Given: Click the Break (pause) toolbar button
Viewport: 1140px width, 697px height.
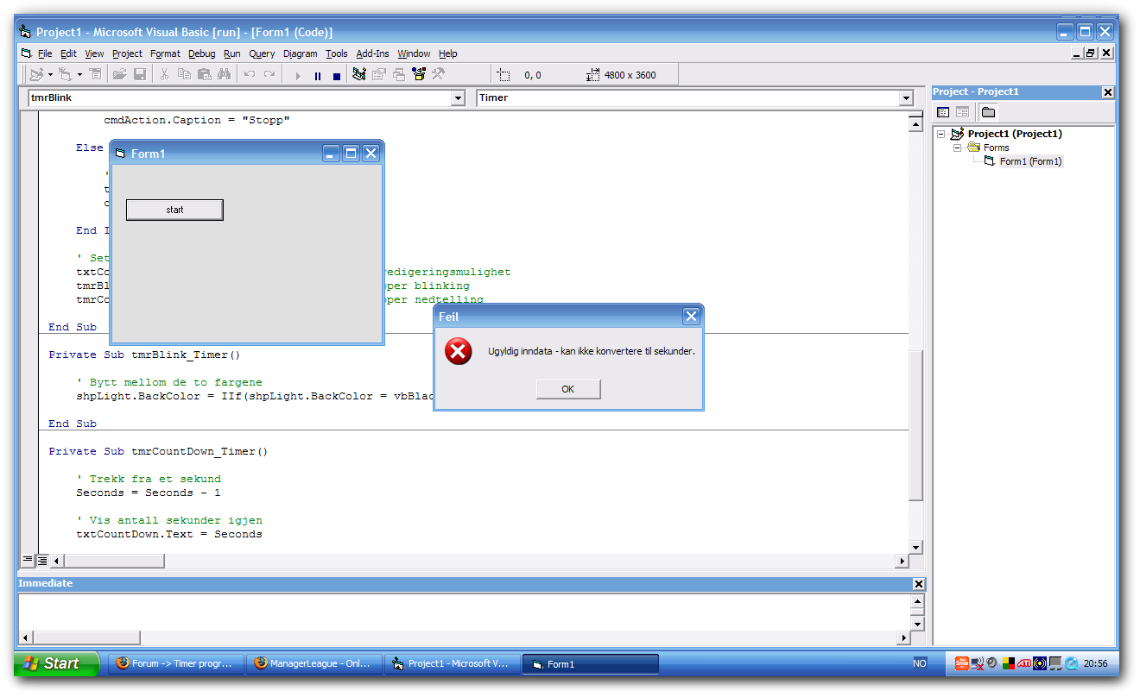Looking at the screenshot, I should point(318,76).
